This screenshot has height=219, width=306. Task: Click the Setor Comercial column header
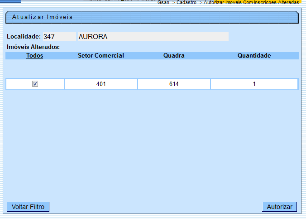101,56
